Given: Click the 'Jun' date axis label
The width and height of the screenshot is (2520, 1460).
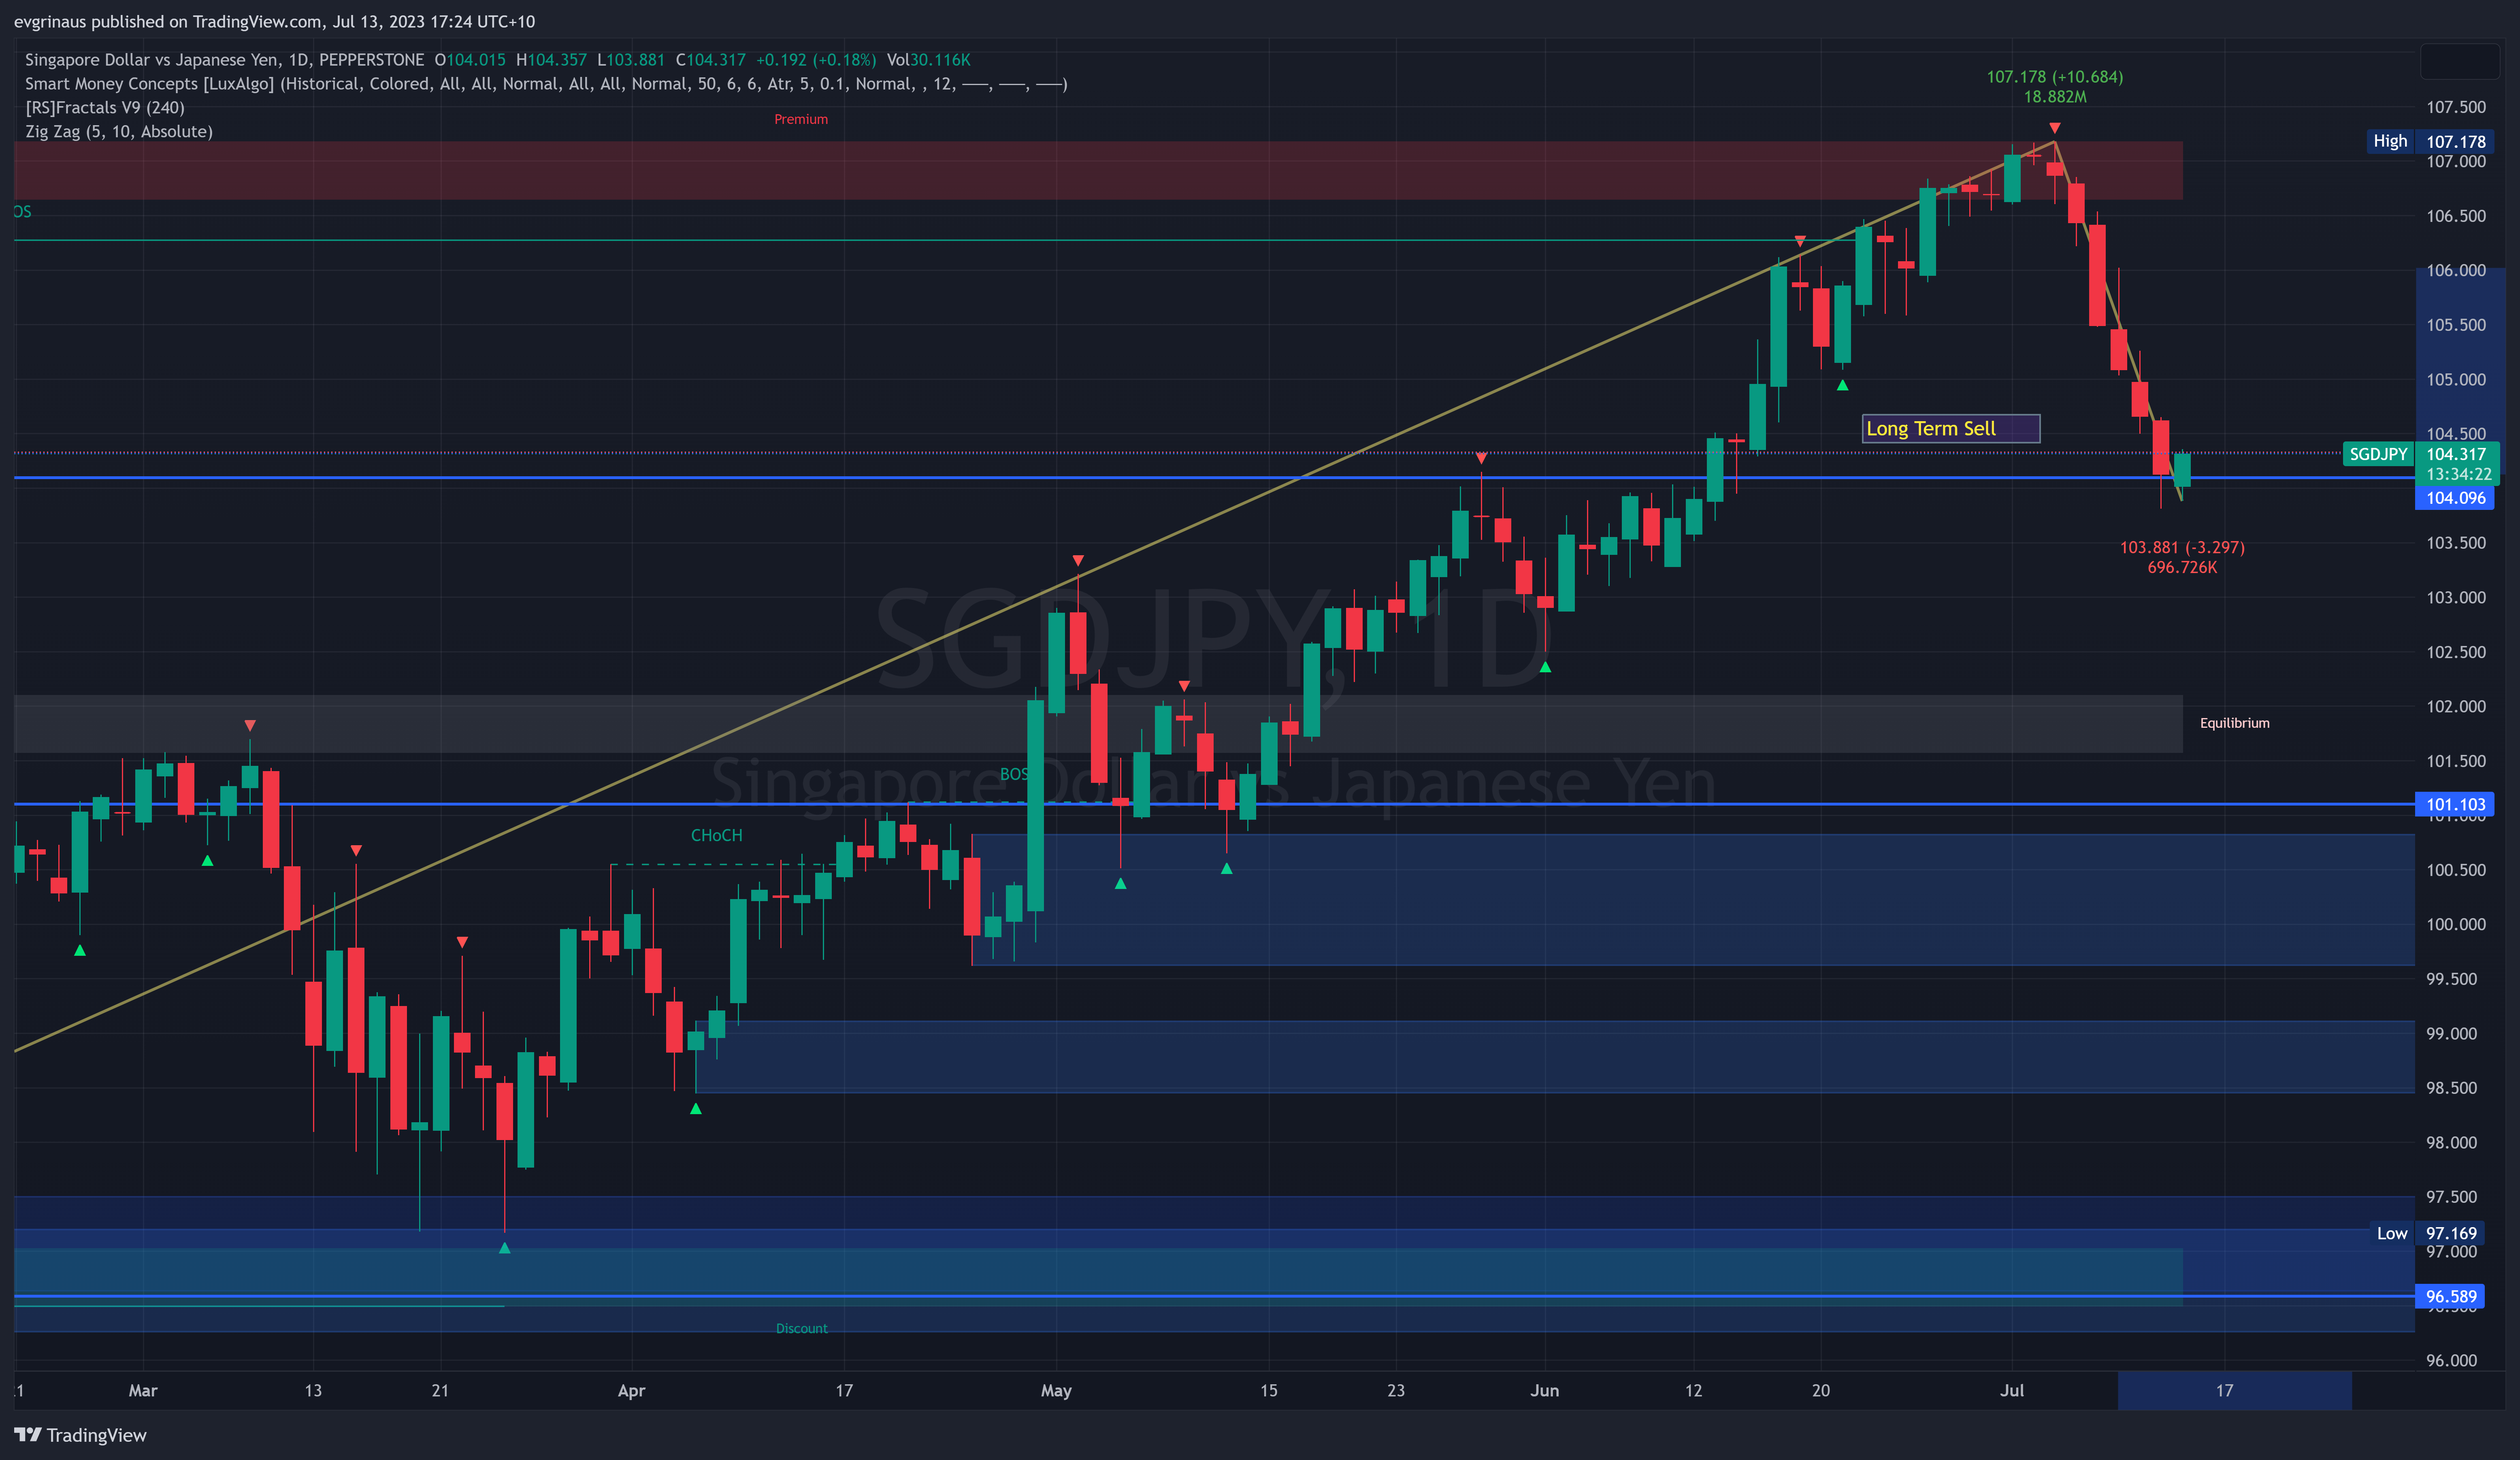Looking at the screenshot, I should 1544,1391.
